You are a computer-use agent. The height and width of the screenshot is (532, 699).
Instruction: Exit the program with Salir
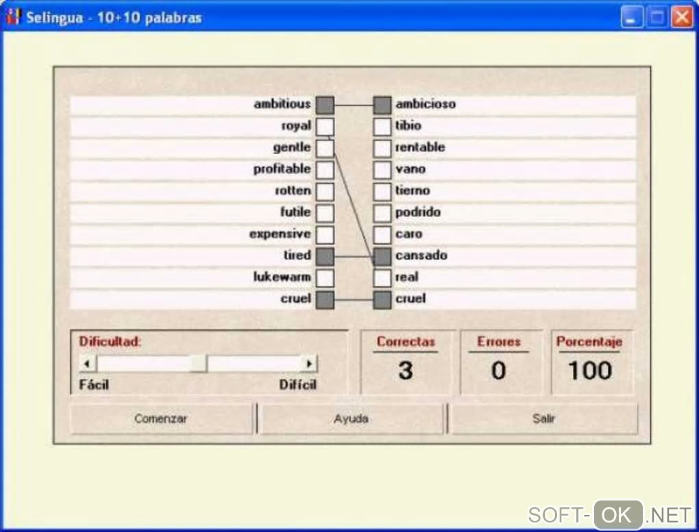pos(544,418)
